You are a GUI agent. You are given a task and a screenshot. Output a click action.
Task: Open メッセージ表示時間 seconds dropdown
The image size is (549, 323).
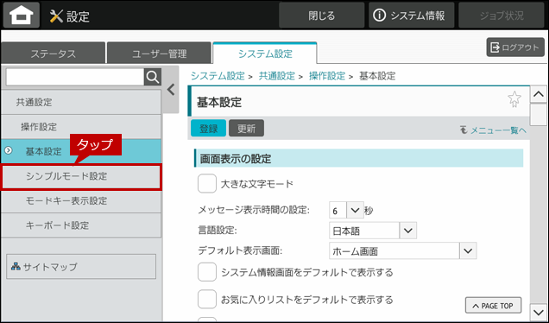tap(346, 210)
